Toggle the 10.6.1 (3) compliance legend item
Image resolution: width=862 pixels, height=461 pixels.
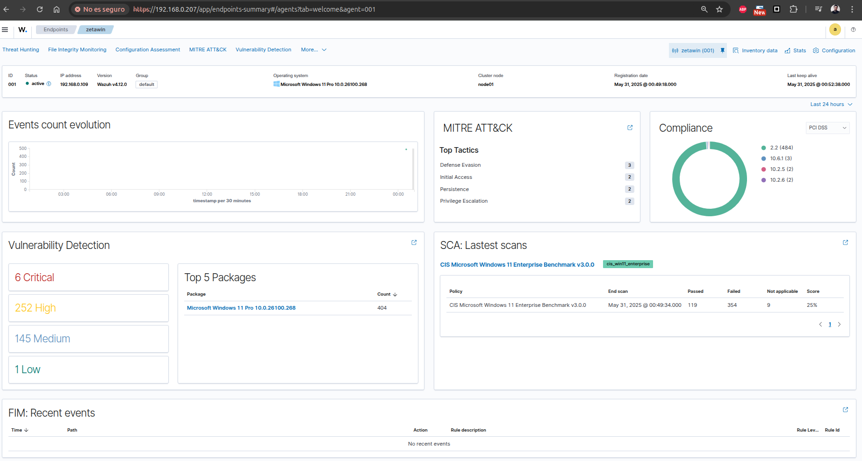(x=781, y=158)
